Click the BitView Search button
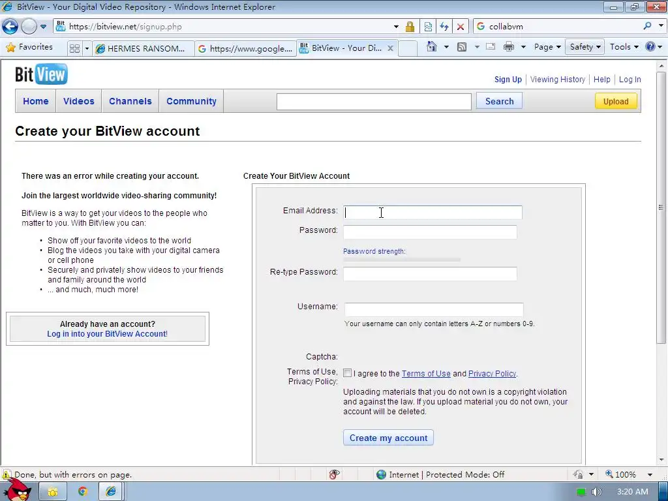 [x=499, y=101]
